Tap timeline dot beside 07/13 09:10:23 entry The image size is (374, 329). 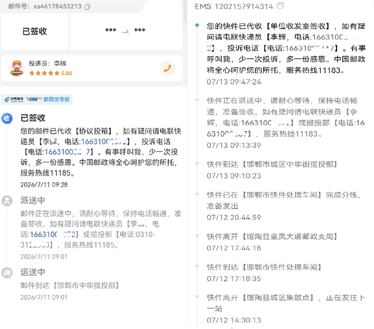197,163
